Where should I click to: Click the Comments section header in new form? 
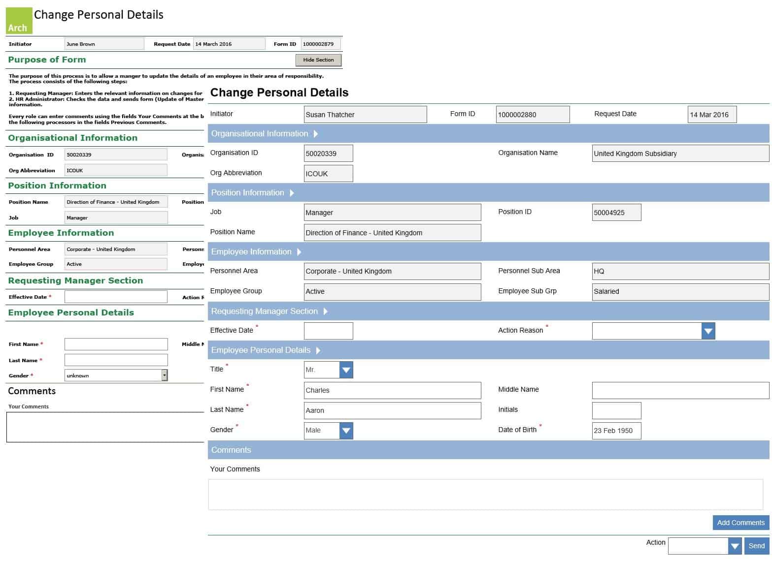[x=489, y=450]
